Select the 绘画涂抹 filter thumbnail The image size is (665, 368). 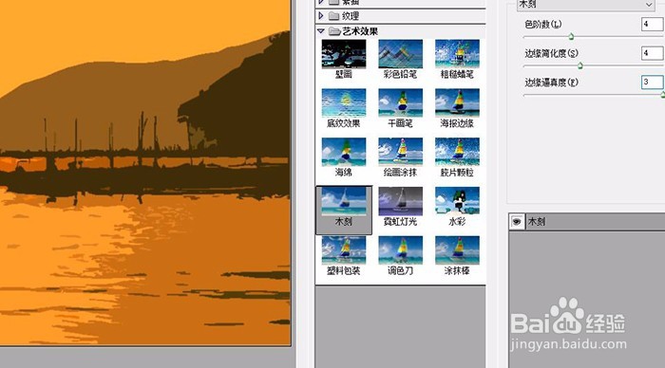(400, 152)
